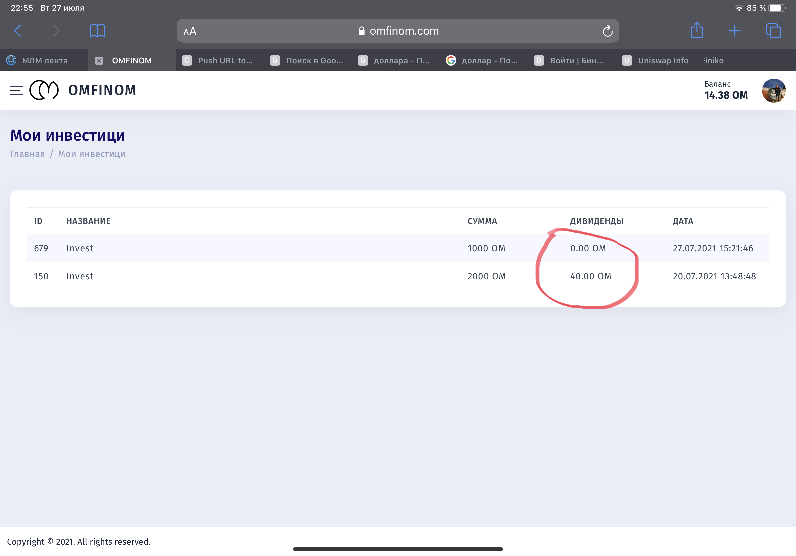Click the OMFINOM brand name text
The image size is (796, 556).
pyautogui.click(x=102, y=90)
